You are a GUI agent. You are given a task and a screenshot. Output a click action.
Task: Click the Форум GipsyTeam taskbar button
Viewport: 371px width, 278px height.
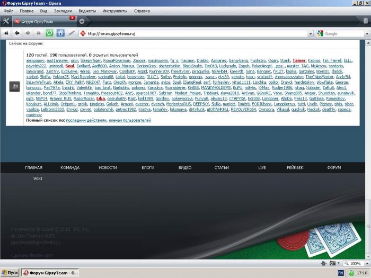tap(50, 273)
